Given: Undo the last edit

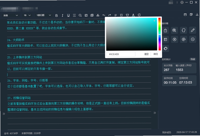Looking at the screenshot, I should [104, 15].
